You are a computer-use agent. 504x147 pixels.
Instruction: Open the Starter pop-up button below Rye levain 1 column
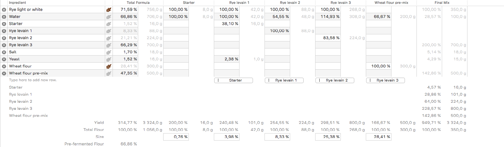click(233, 80)
